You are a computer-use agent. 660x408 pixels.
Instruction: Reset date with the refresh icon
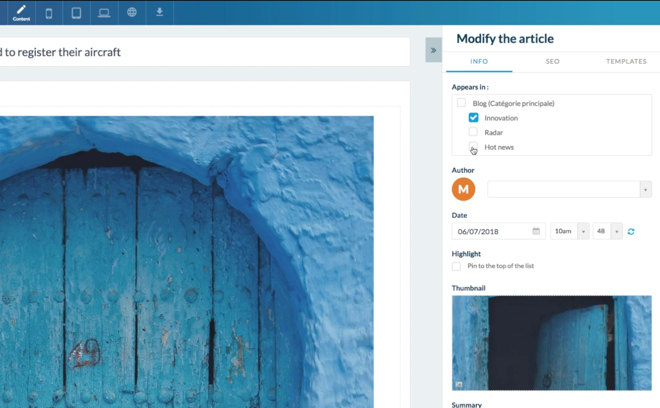coord(631,231)
